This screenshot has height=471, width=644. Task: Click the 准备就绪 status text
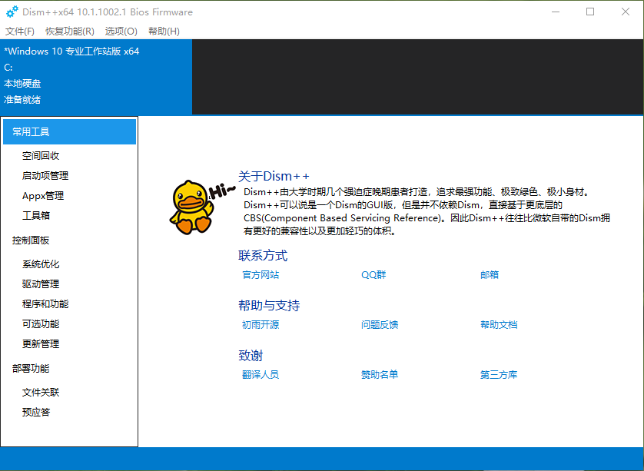coord(22,100)
